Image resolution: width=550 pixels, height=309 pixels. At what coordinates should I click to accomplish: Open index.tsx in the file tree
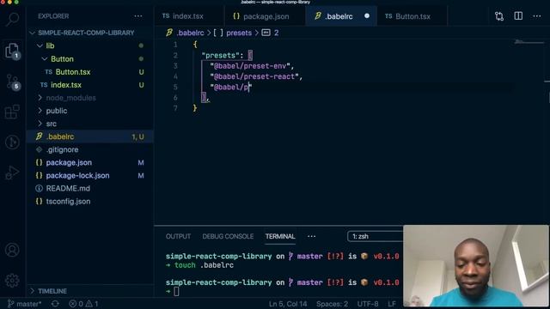(x=66, y=85)
